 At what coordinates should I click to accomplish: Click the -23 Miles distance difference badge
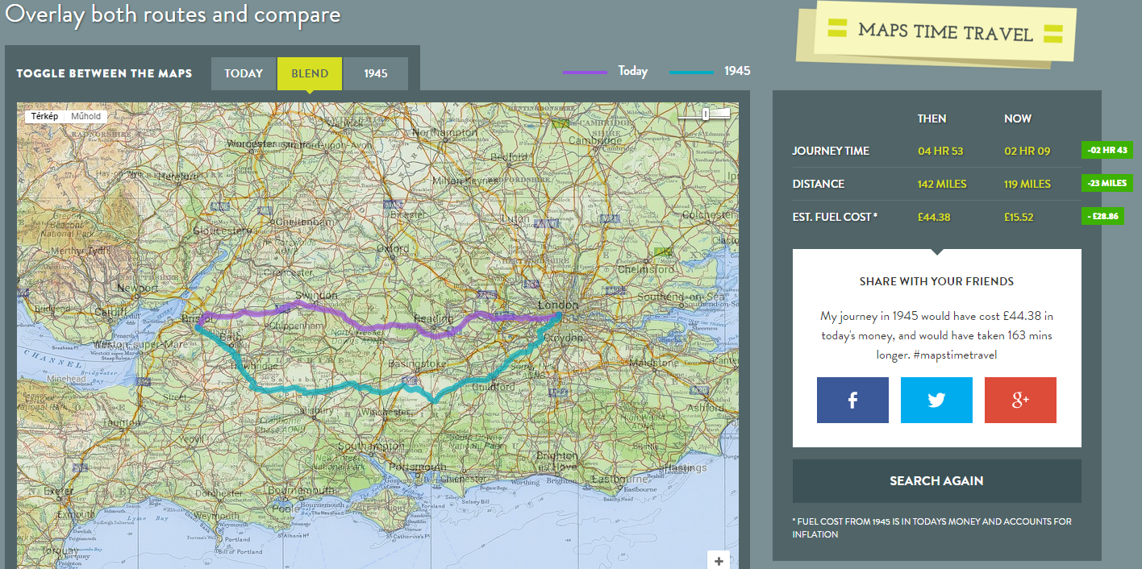(1107, 183)
